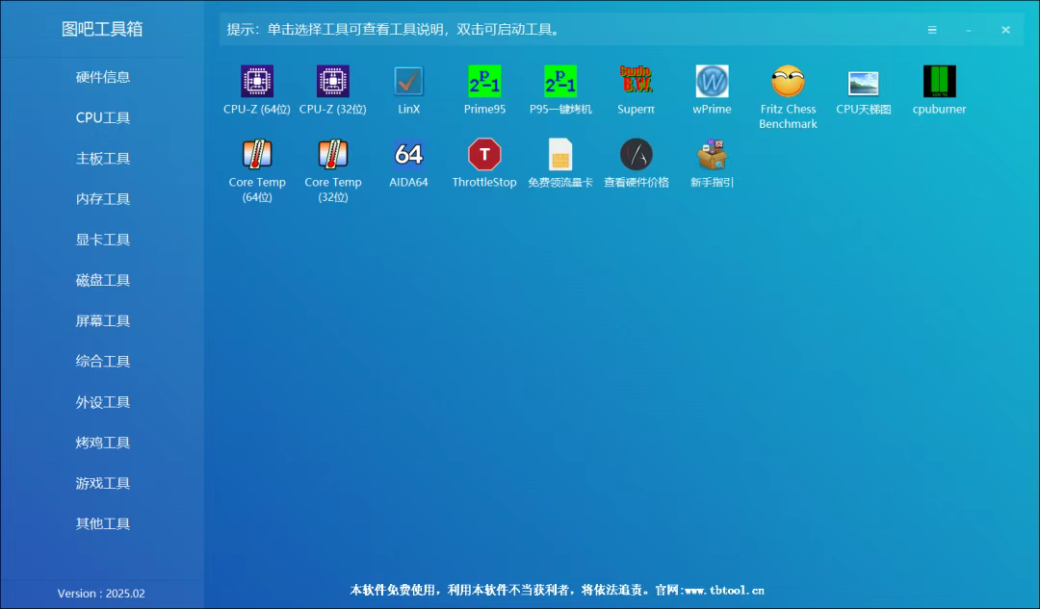1040x609 pixels.
Task: Select Core Temp (64位) thermometer icon
Action: point(257,154)
